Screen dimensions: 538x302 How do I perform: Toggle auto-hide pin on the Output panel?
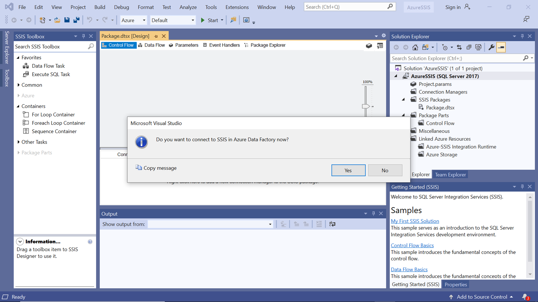(x=373, y=213)
